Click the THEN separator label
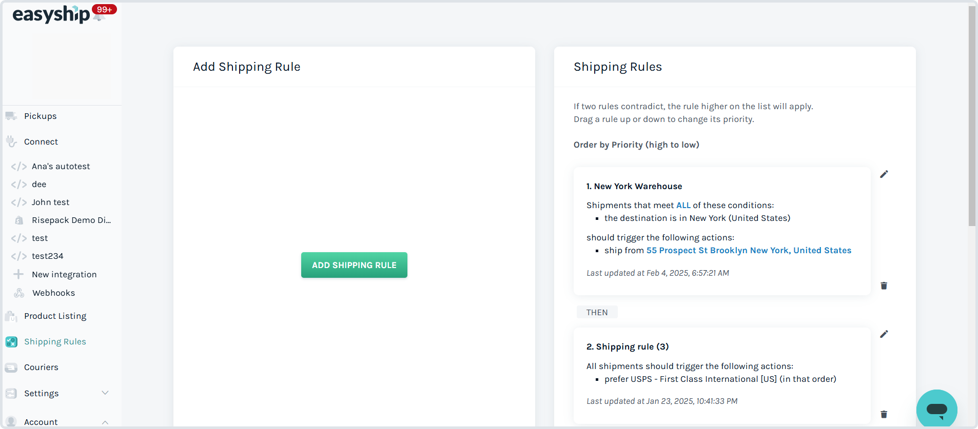Screen dimensions: 978x429 [x=597, y=312]
